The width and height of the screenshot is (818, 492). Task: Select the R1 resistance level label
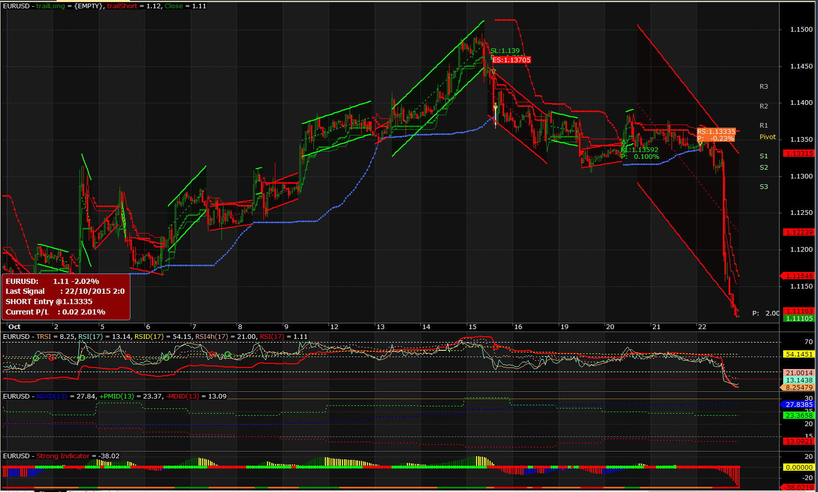pyautogui.click(x=763, y=125)
